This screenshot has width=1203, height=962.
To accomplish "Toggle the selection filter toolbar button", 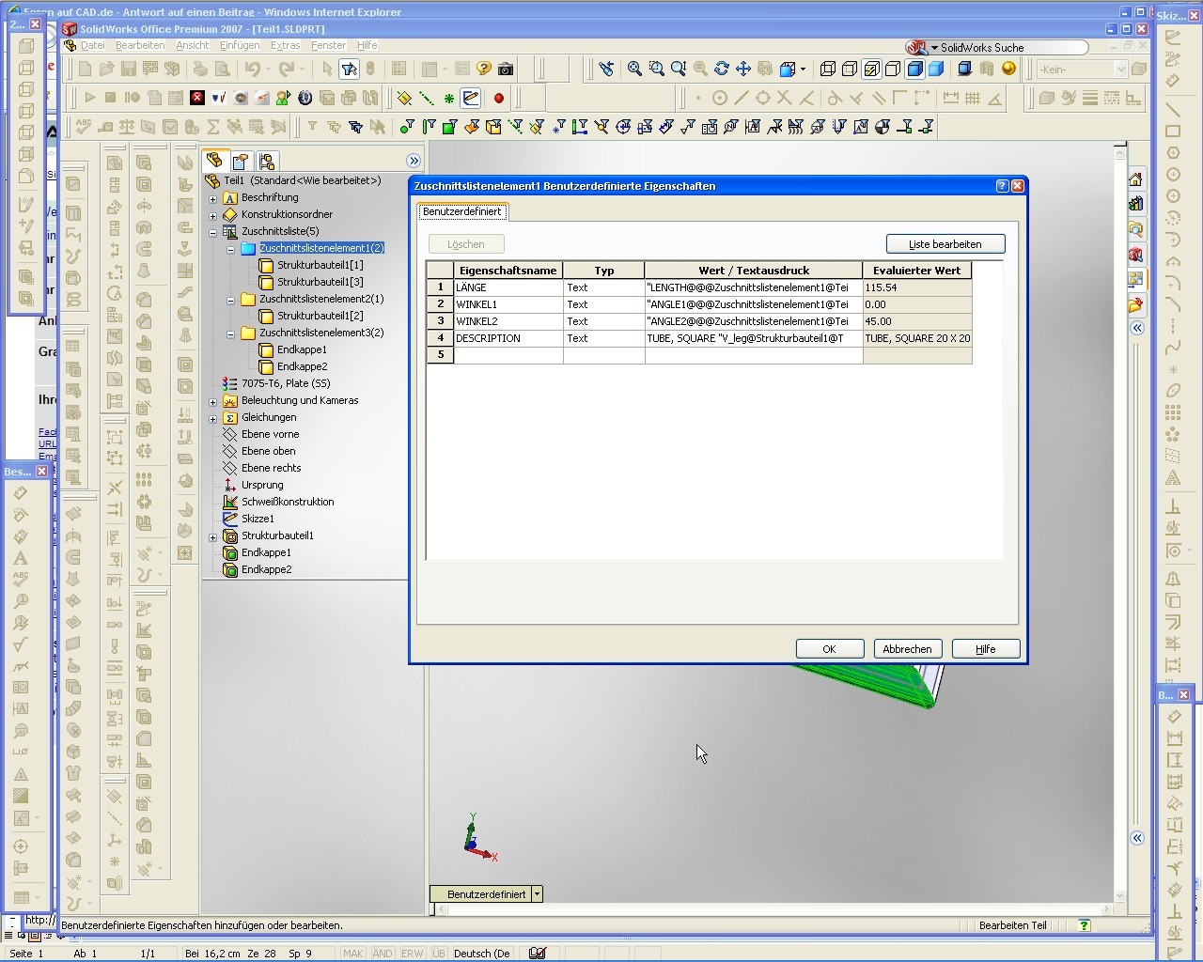I will pyautogui.click(x=349, y=69).
